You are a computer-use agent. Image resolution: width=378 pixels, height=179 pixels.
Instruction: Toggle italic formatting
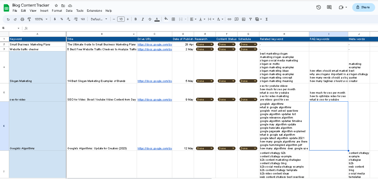tap(143, 19)
